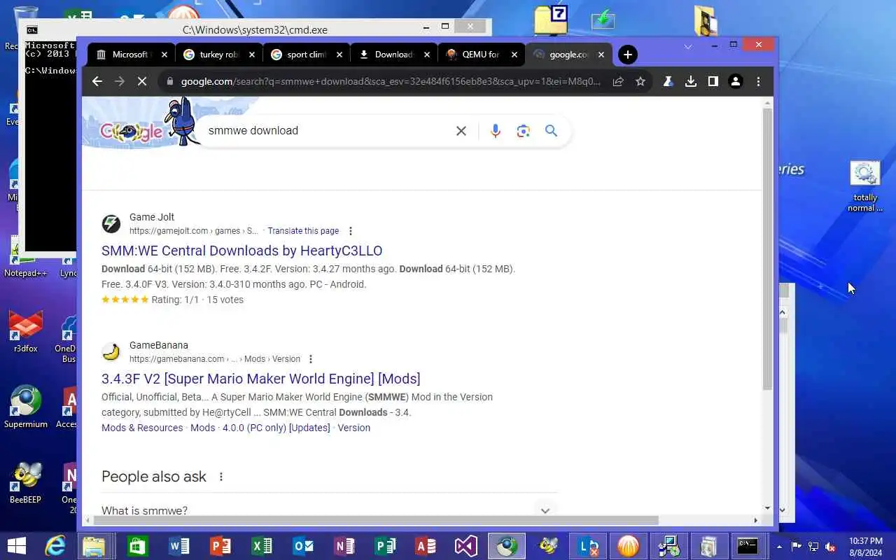Open the Command Prompt taskbar icon
The width and height of the screenshot is (896, 560).
pyautogui.click(x=747, y=546)
